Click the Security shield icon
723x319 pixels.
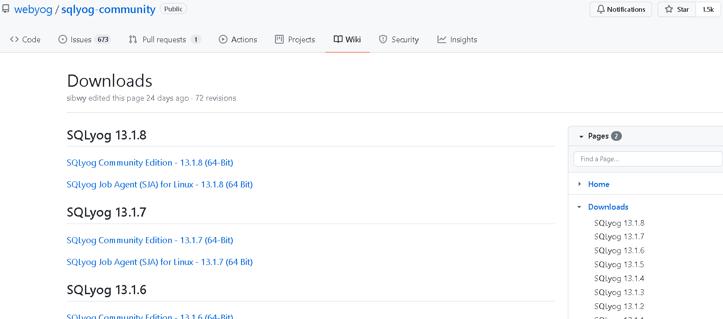383,39
